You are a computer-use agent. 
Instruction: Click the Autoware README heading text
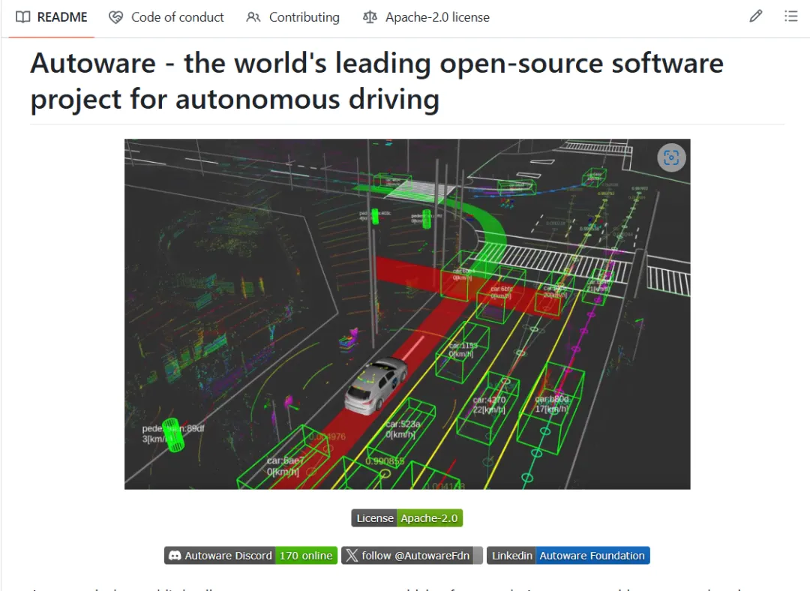[x=377, y=80]
